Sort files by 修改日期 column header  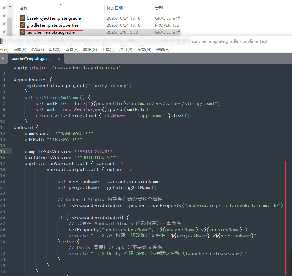point(115,8)
